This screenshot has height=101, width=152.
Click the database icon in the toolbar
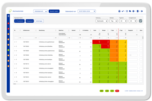[138, 11]
